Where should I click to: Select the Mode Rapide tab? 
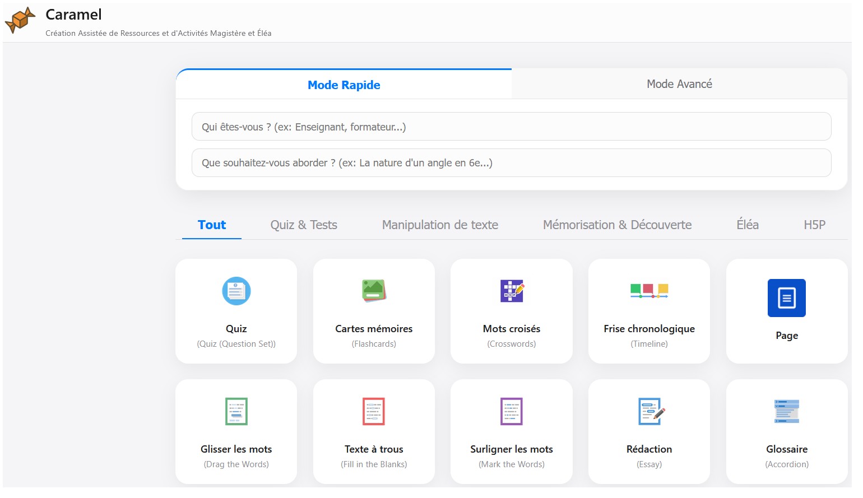[344, 85]
